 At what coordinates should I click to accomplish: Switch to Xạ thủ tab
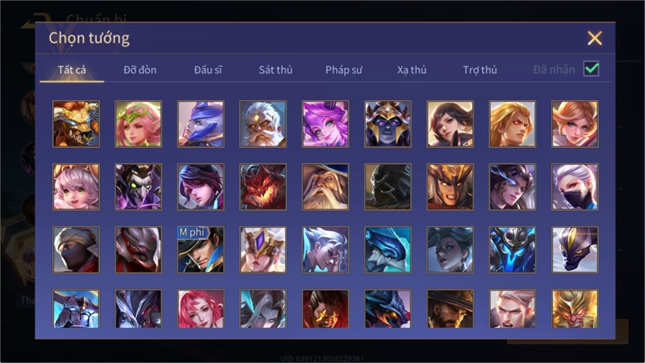click(412, 70)
